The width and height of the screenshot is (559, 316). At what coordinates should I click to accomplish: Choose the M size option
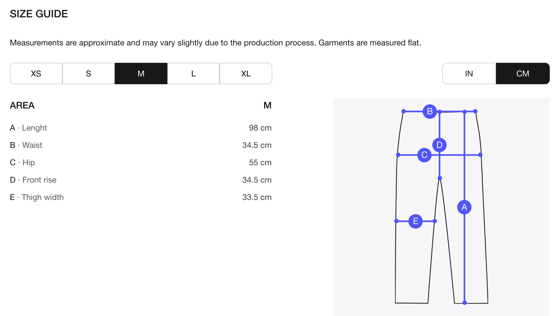(x=141, y=74)
